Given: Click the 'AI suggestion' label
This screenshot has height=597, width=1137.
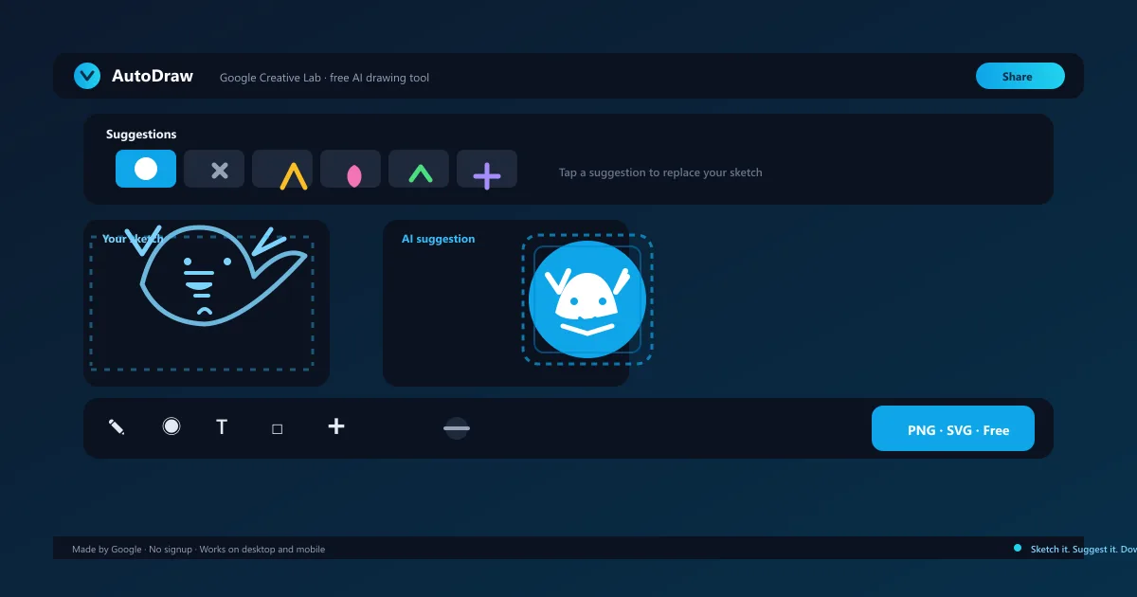Looking at the screenshot, I should 439,239.
